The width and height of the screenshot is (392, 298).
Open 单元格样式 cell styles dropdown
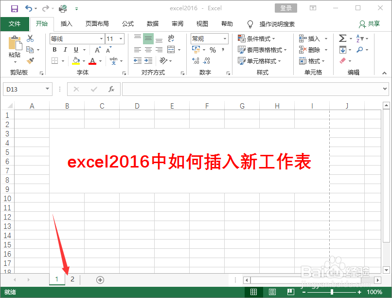point(259,61)
